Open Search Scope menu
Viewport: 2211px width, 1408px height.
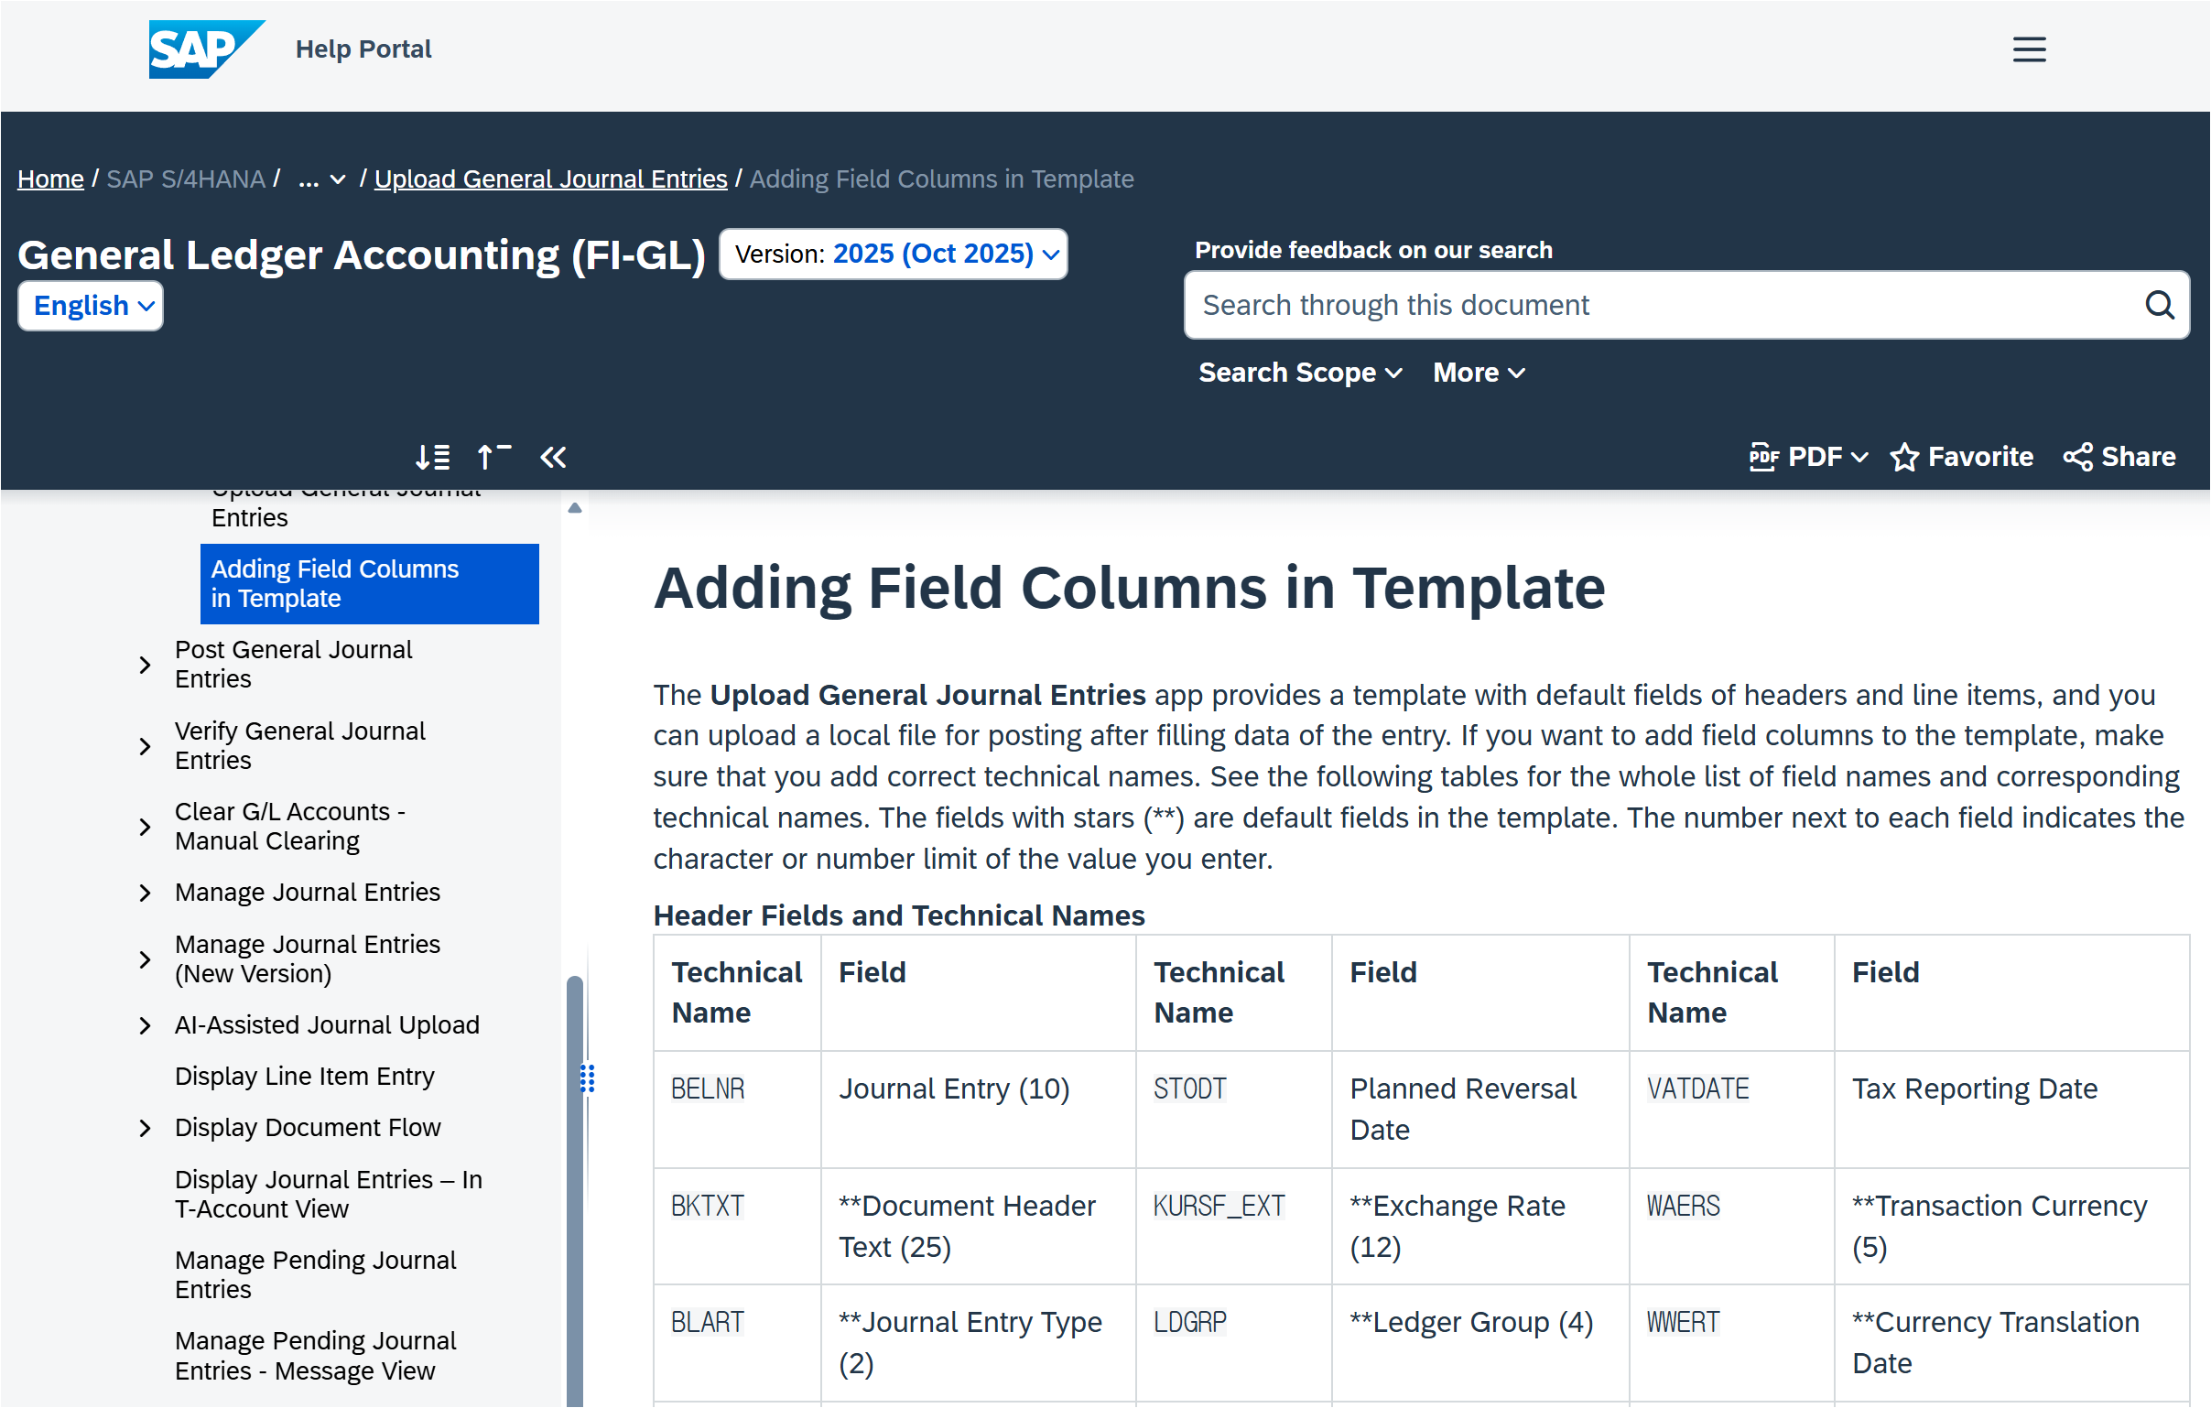coord(1299,373)
